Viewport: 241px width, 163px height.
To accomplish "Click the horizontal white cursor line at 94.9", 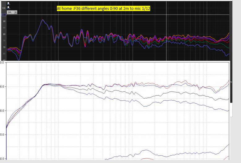I will (124, 15).
